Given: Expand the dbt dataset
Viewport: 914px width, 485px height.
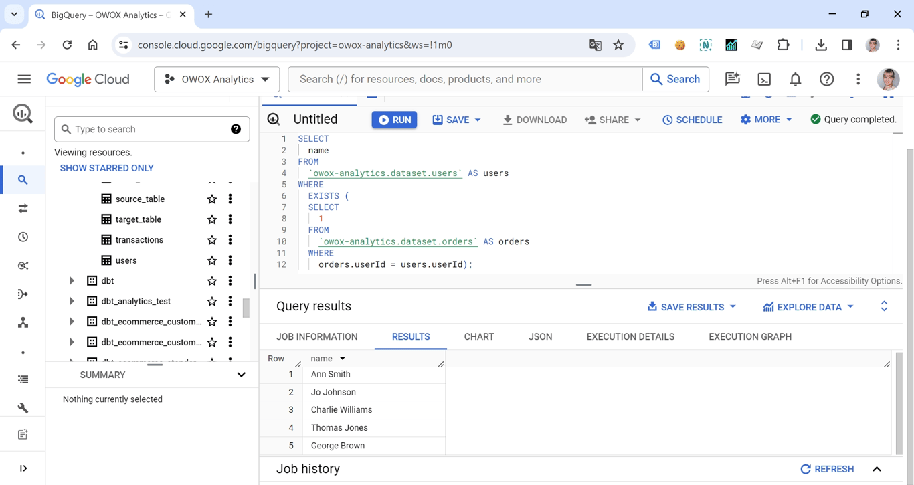Looking at the screenshot, I should (x=72, y=281).
